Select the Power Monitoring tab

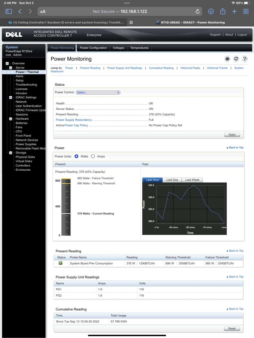(x=62, y=48)
